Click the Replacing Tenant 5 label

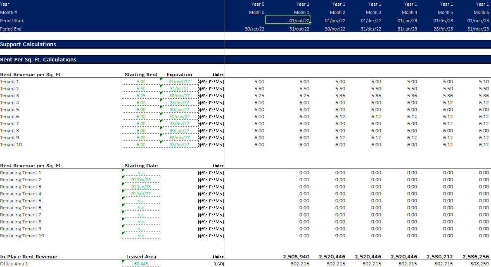click(21, 201)
